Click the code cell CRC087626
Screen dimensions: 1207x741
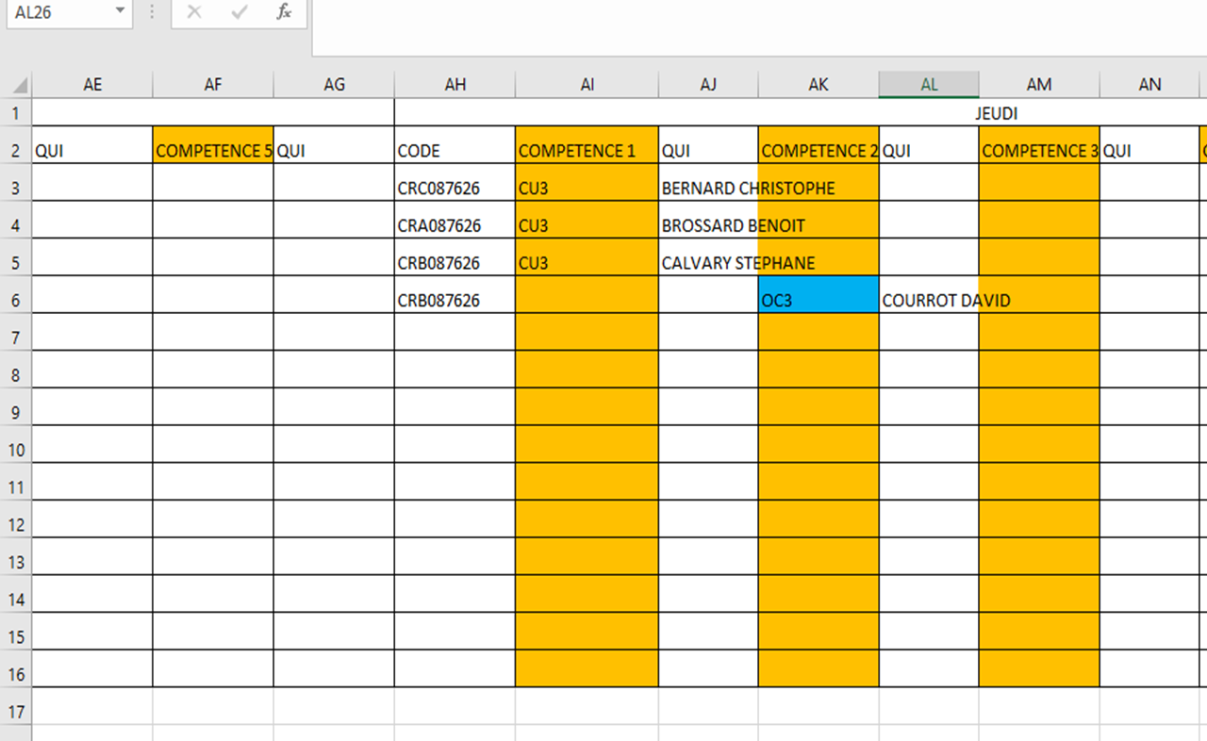click(455, 189)
